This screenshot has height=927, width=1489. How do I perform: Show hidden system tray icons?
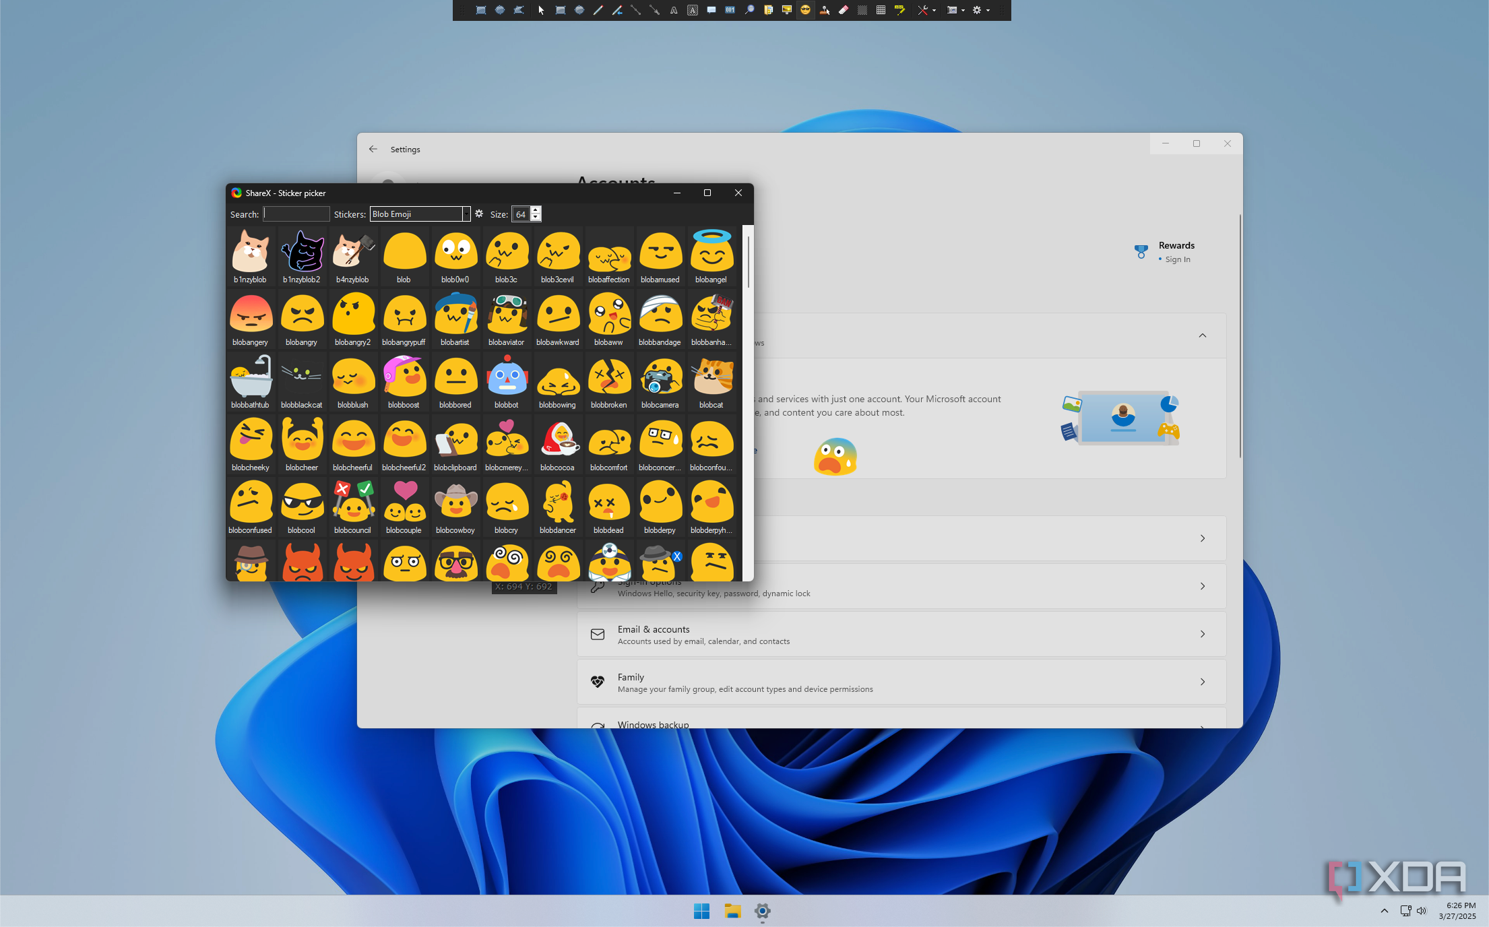1385,911
